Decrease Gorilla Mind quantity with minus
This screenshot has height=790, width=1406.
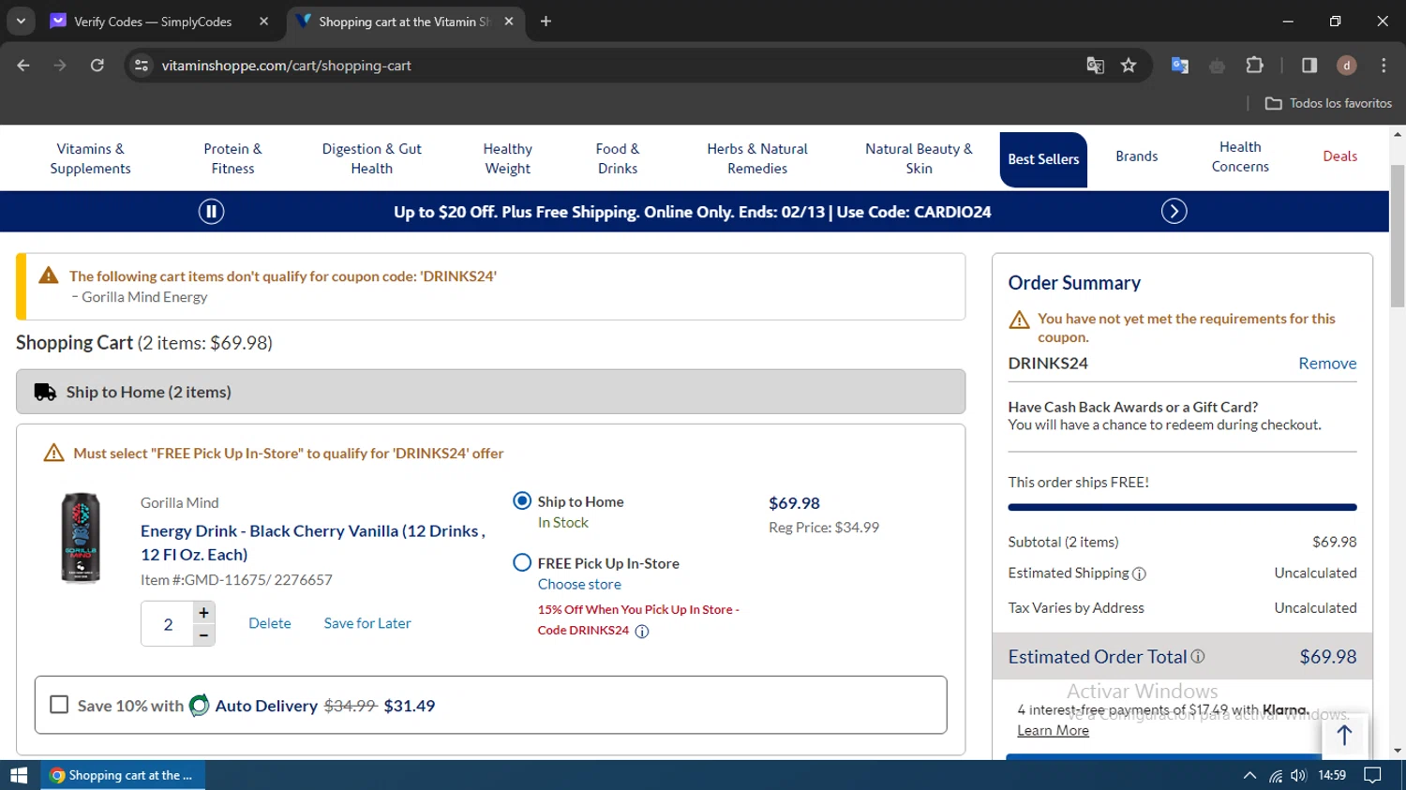203,635
